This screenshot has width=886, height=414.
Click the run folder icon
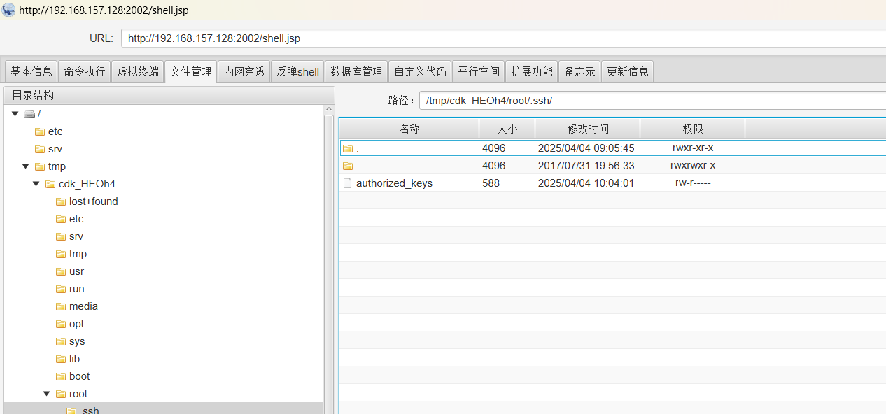(61, 289)
